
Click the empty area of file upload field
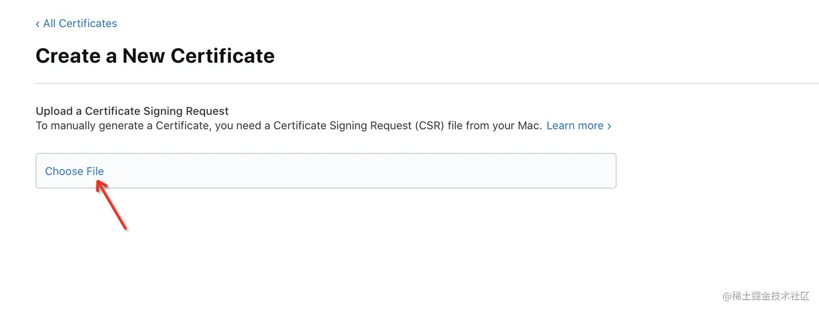[x=352, y=171]
